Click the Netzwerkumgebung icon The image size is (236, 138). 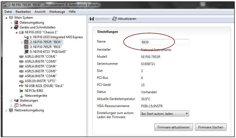11,110
